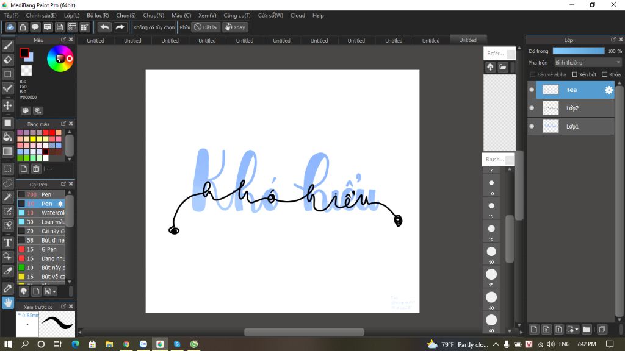
Task: Click the canvas horizontal scrollbar
Action: click(x=304, y=332)
